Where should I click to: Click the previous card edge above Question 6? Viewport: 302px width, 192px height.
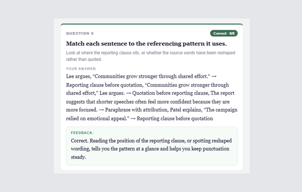click(152, 19)
